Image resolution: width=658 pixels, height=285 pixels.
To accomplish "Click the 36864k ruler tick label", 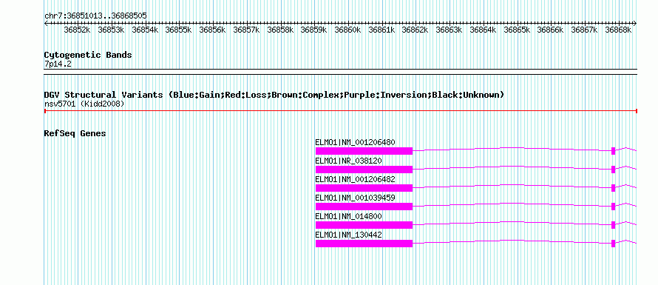I will coord(483,30).
